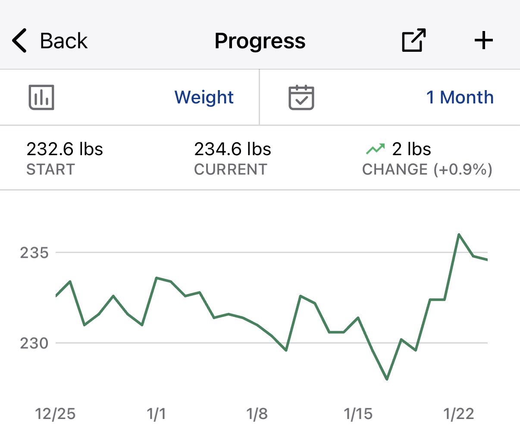This screenshot has height=447, width=520.
Task: Tap the back chevron arrow
Action: pos(19,41)
